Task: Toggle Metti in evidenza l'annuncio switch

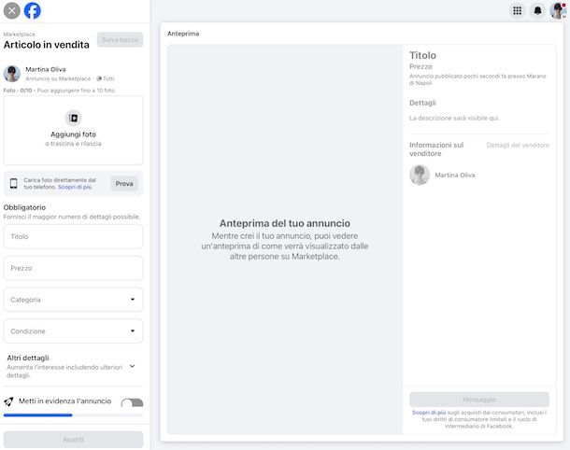Action: (133, 402)
